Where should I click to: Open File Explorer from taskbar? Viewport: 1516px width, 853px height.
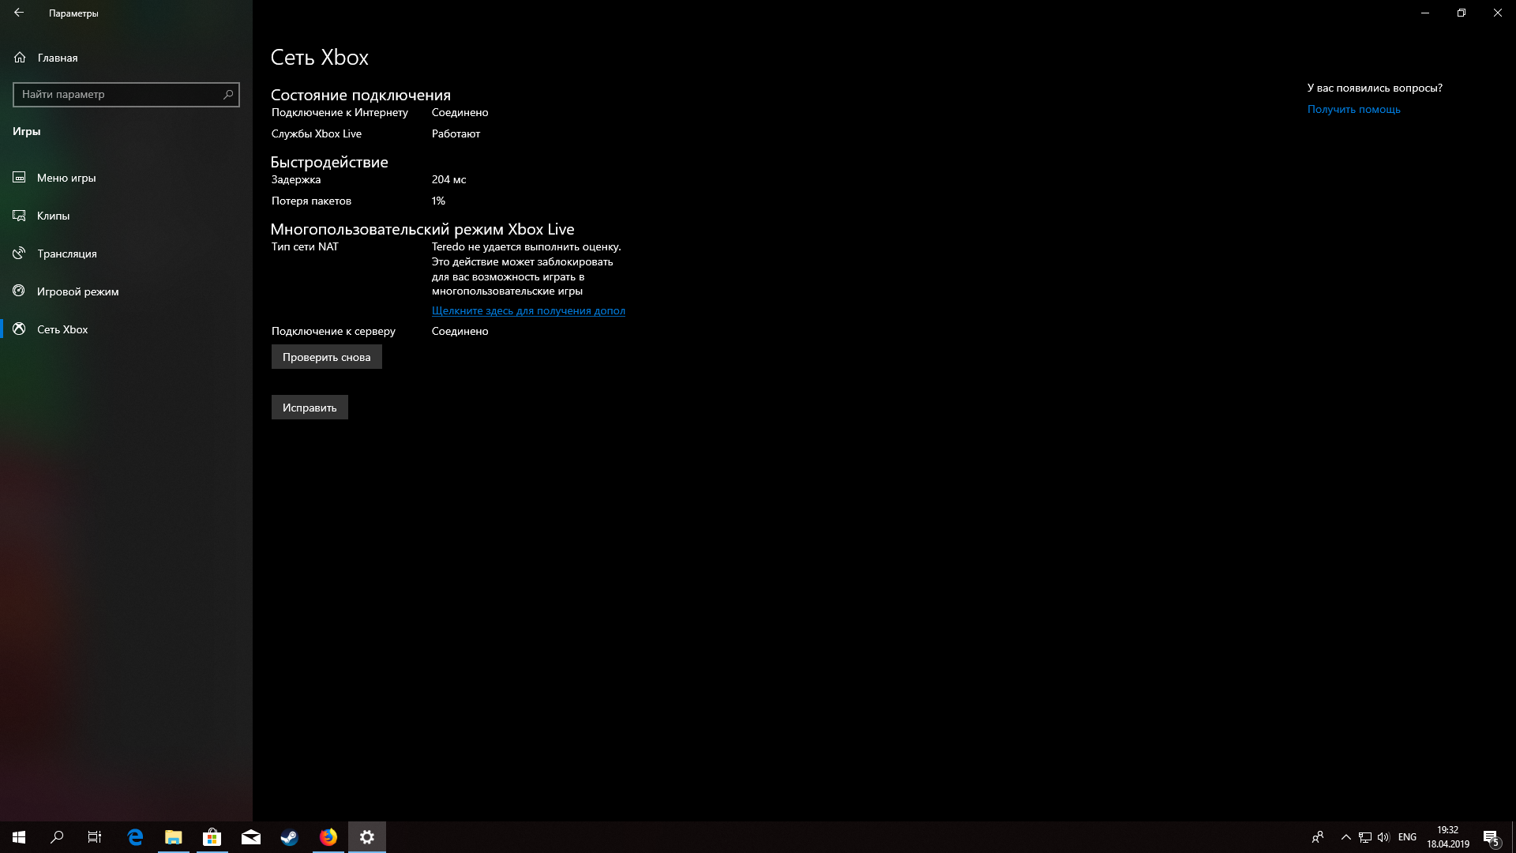click(174, 837)
